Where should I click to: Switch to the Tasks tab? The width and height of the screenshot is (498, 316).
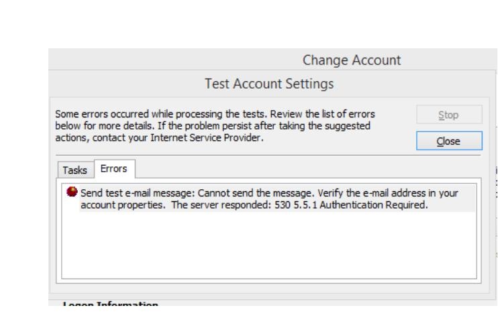[74, 170]
